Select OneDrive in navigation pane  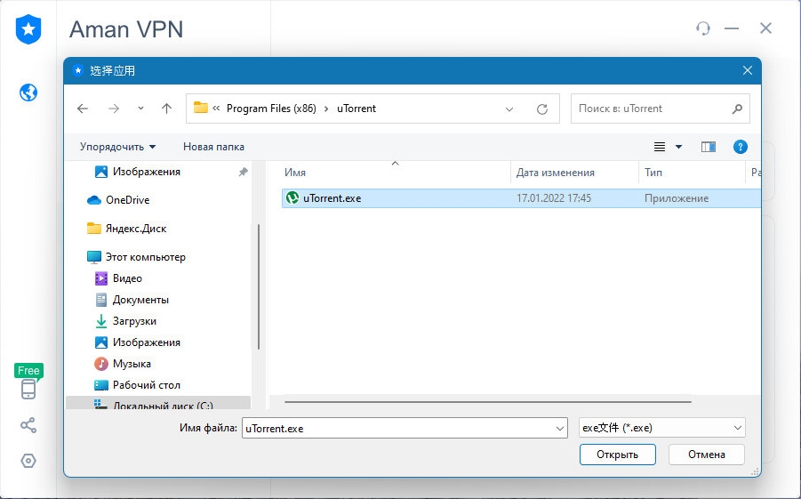tap(128, 200)
